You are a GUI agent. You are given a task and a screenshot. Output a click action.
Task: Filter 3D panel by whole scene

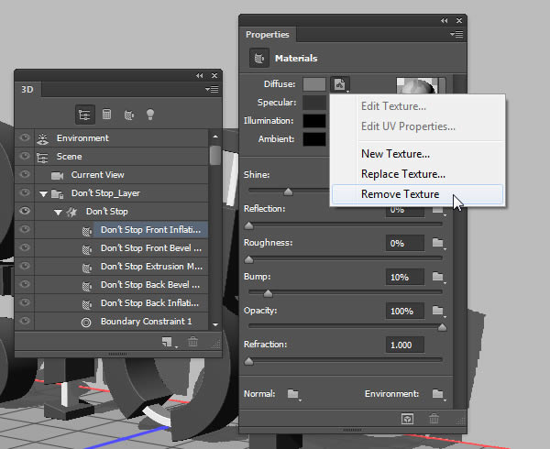tap(85, 115)
